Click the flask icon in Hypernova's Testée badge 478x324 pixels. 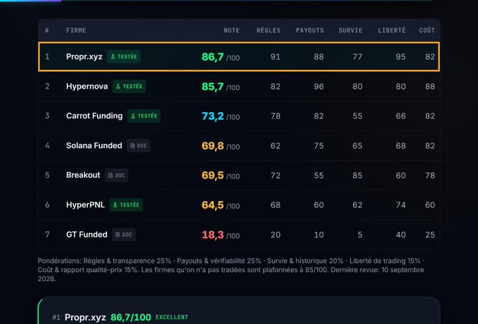tap(118, 86)
